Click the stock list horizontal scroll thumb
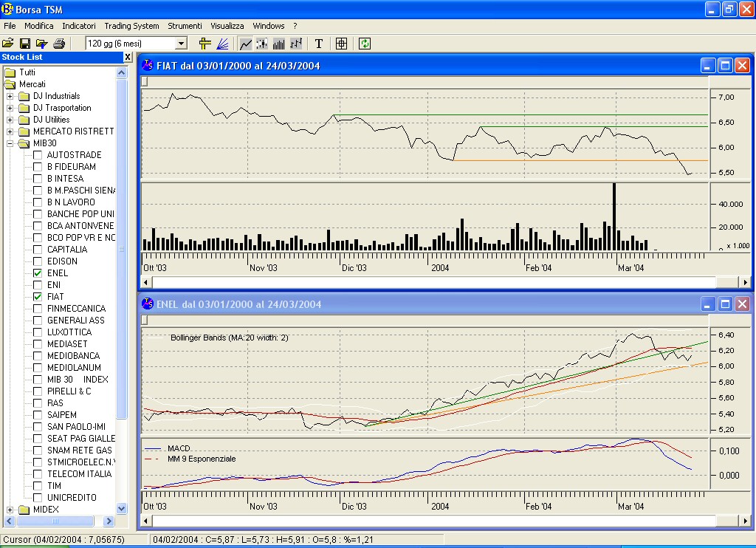Viewport: 756px width, 548px height. [55, 521]
